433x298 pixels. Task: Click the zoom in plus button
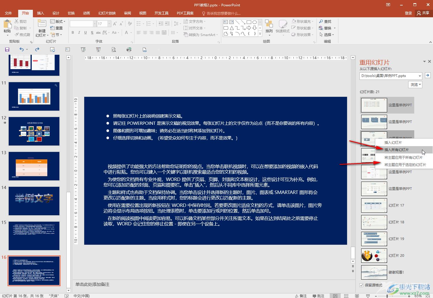point(409,296)
